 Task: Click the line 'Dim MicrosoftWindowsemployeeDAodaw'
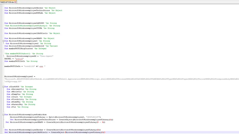tap(30, 8)
